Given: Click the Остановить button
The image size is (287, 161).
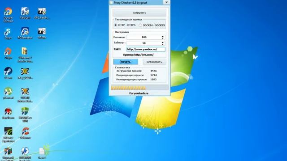Looking at the screenshot, I should click(x=154, y=62).
